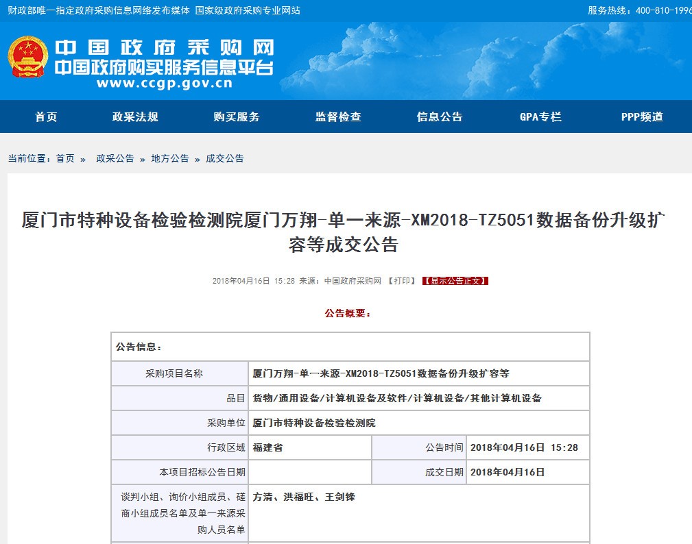The height and width of the screenshot is (544, 692).
Task: Open the 首页 navigation menu item
Action: click(47, 117)
